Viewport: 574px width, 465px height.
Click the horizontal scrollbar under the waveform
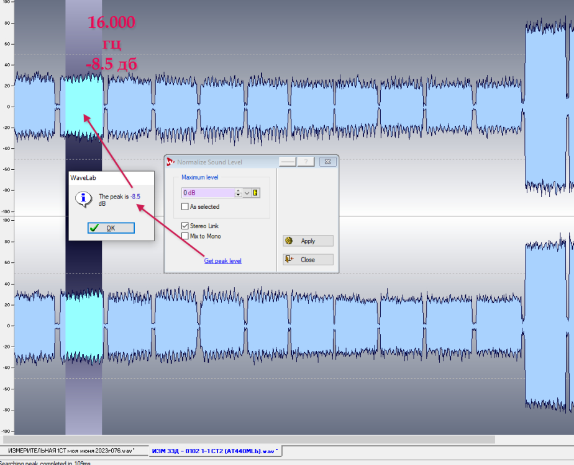coord(248,440)
